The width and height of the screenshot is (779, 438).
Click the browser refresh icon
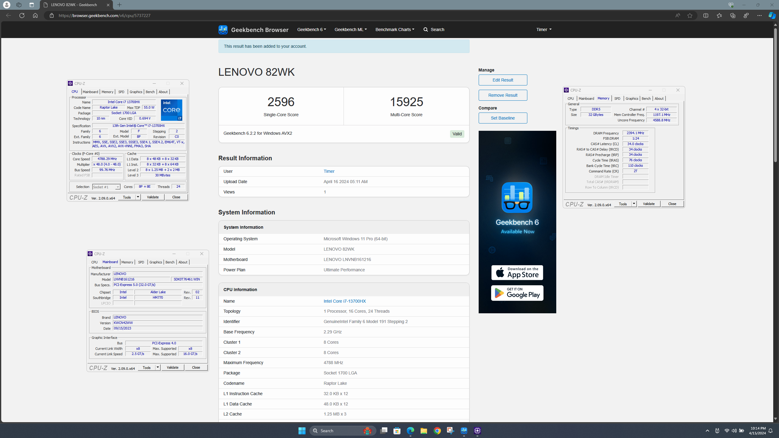pos(22,16)
